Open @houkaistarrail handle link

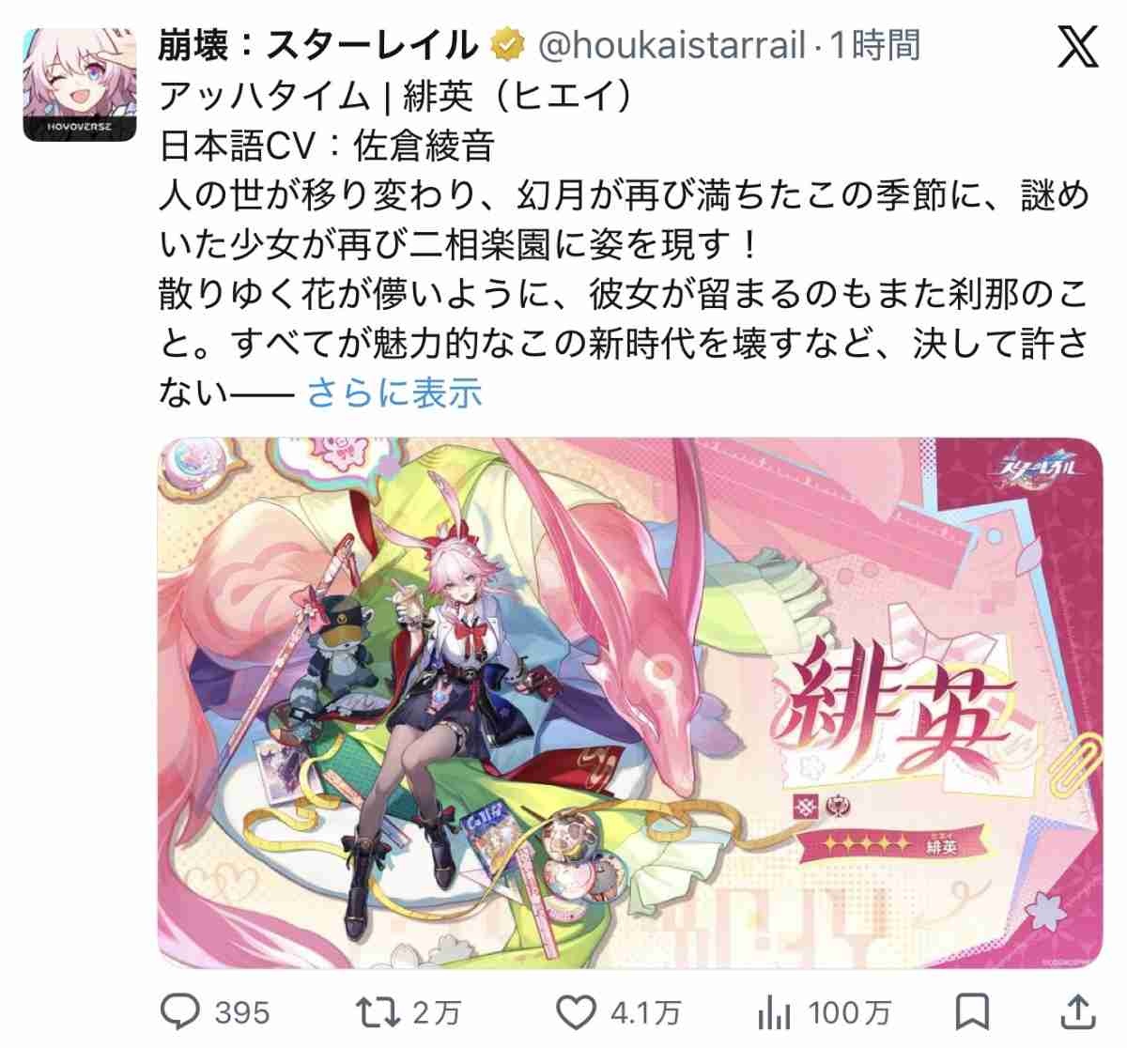coord(672,45)
